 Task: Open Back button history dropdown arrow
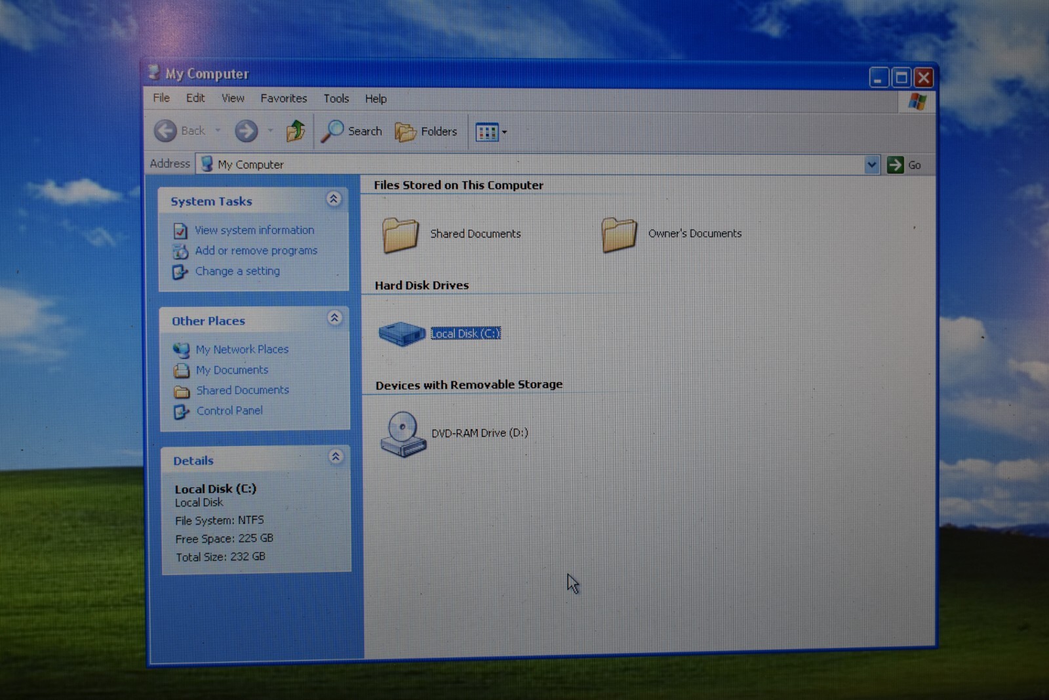(218, 131)
